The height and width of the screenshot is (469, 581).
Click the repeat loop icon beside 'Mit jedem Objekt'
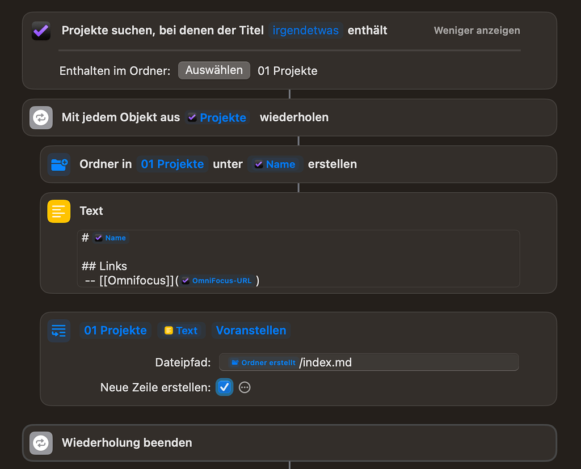coord(40,117)
